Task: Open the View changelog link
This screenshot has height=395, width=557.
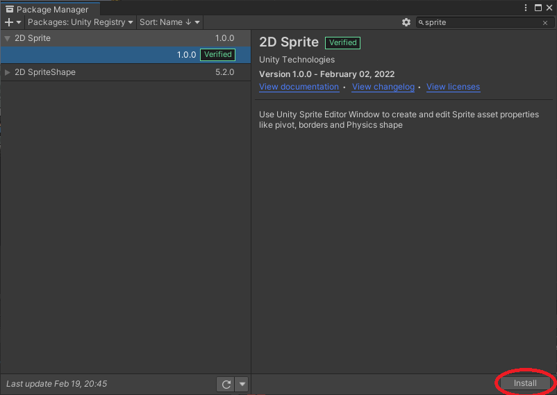Action: pos(383,87)
